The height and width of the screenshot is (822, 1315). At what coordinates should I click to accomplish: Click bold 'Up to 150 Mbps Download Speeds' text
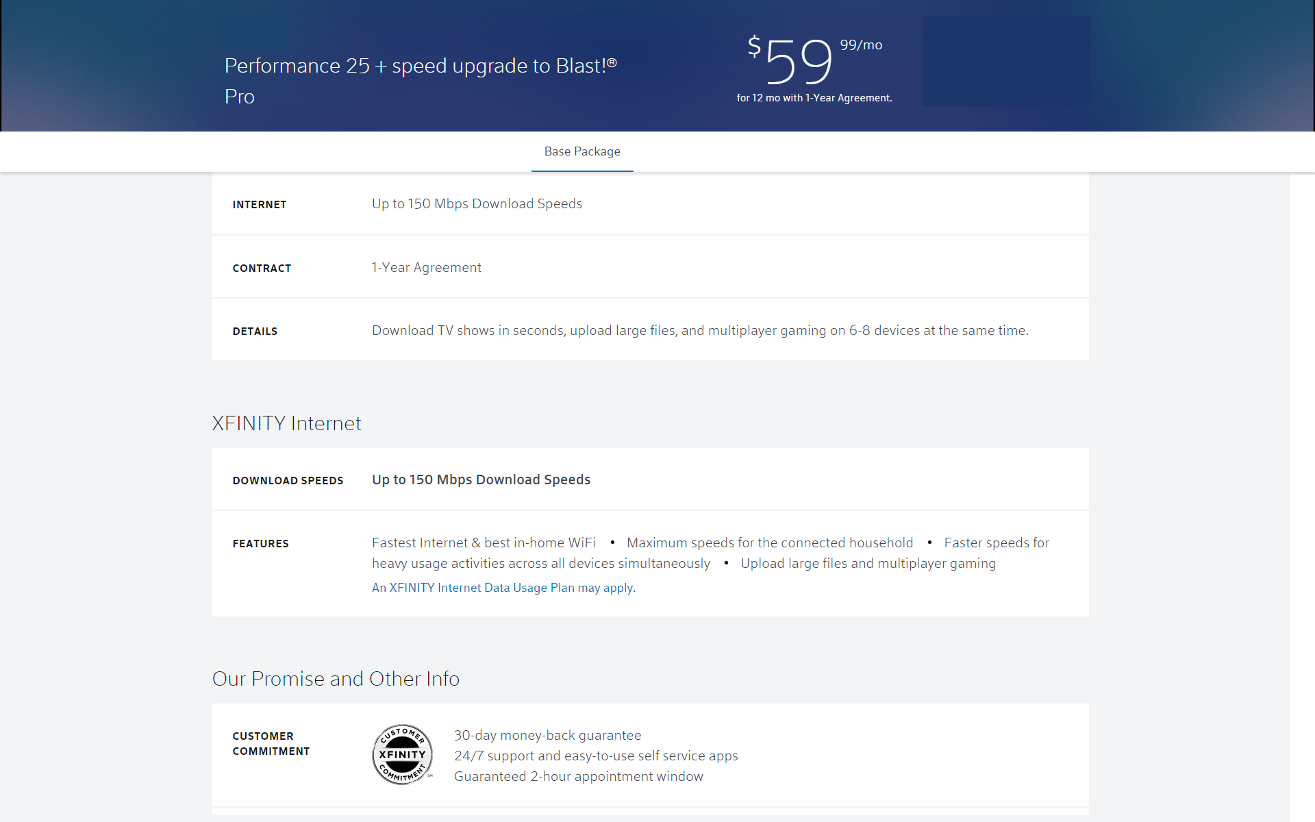[x=481, y=480]
